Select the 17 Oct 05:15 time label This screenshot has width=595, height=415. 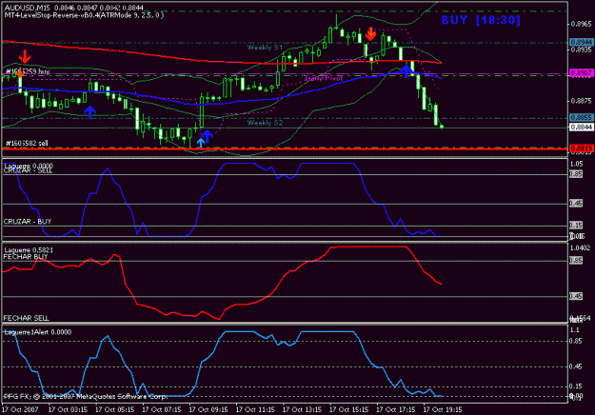(x=114, y=409)
